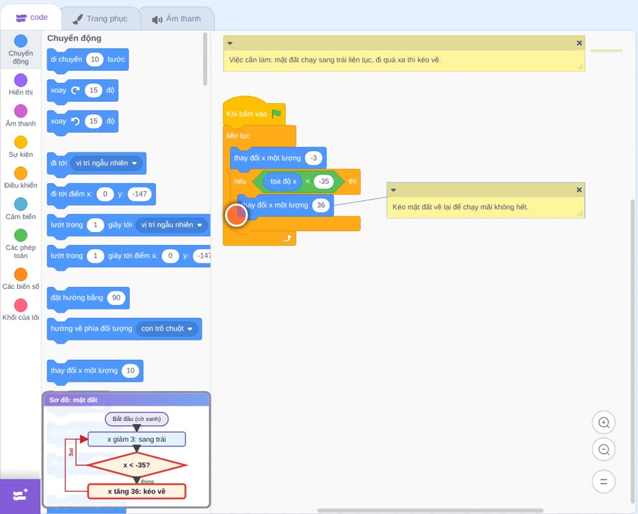Select Khối của tôi block category
This screenshot has width=638, height=514.
[x=21, y=309]
